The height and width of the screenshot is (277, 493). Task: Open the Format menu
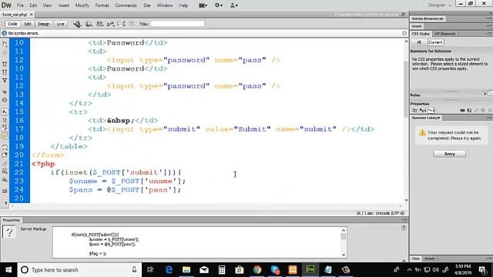tap(102, 5)
